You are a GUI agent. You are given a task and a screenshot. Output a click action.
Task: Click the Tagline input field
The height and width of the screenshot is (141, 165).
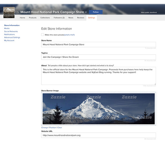click(x=98, y=57)
